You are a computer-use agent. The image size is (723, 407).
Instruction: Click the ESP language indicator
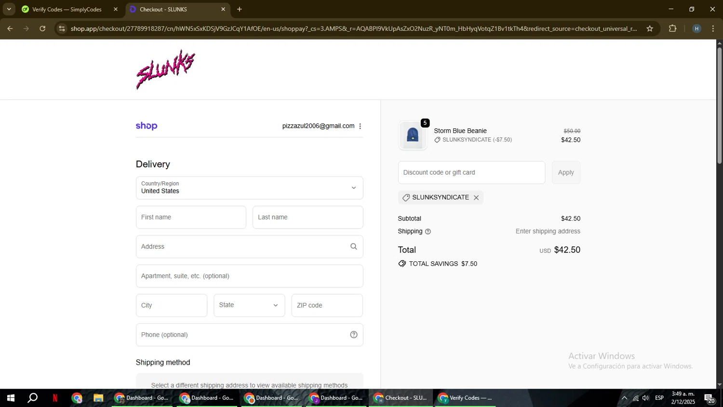coord(659,398)
